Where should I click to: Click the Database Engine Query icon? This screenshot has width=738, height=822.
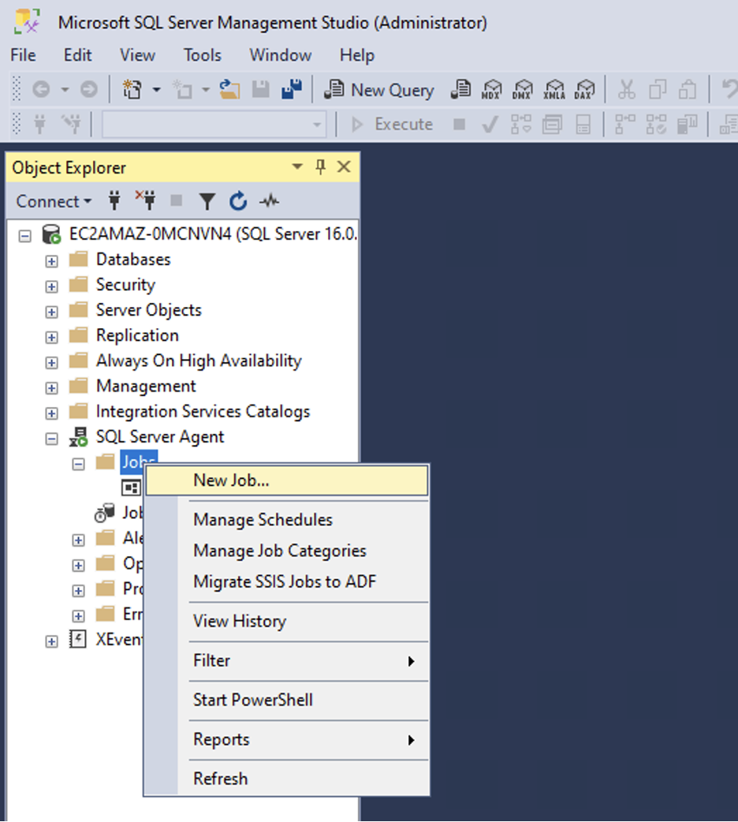(460, 90)
